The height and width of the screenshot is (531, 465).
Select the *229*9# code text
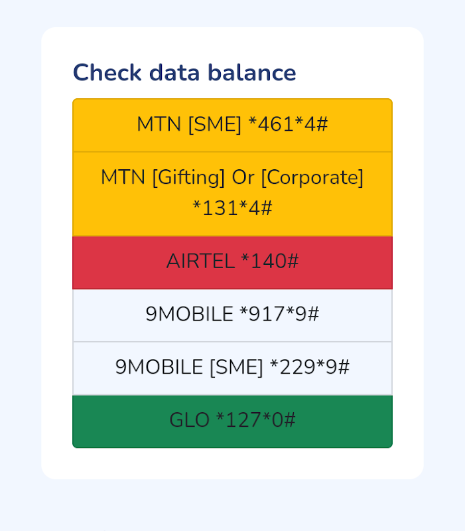pos(310,367)
